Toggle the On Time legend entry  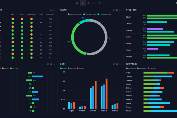pos(14,68)
